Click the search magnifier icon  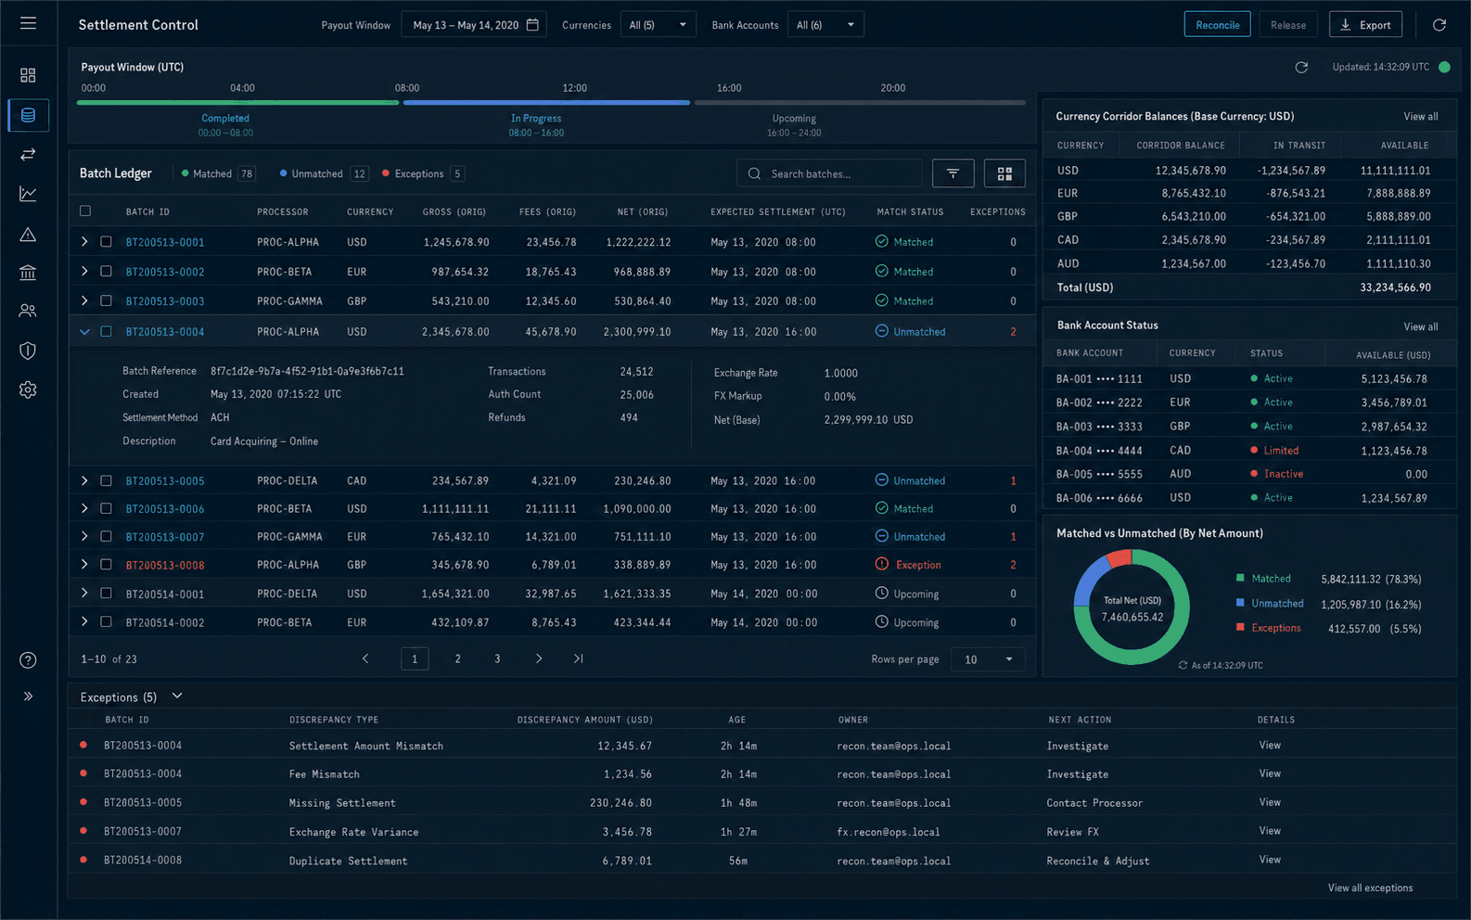click(x=754, y=173)
